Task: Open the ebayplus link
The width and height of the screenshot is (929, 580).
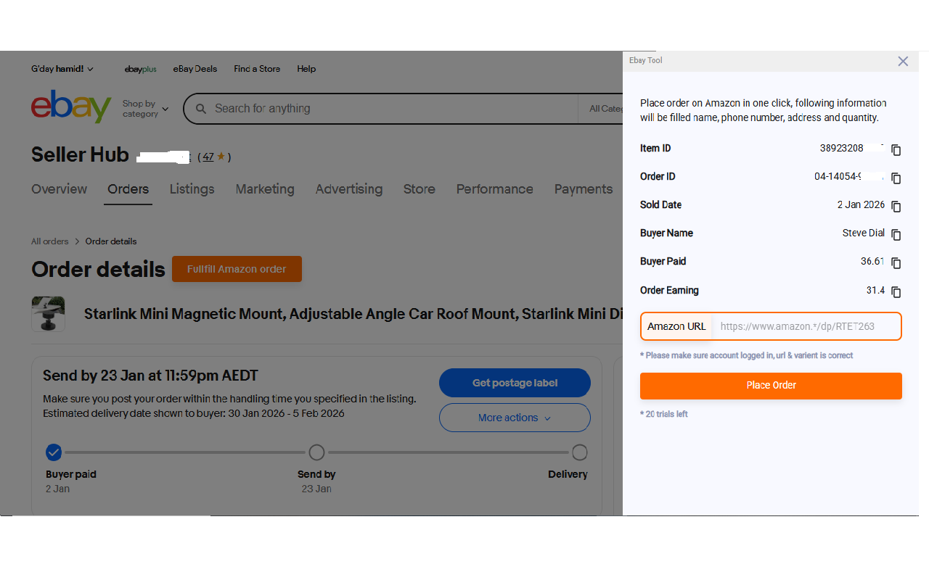Action: click(141, 69)
